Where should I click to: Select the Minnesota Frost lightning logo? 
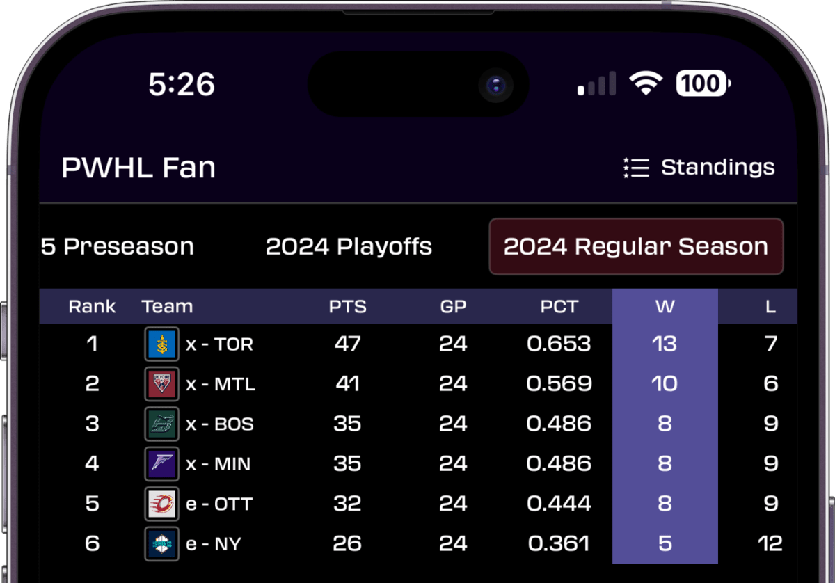161,464
